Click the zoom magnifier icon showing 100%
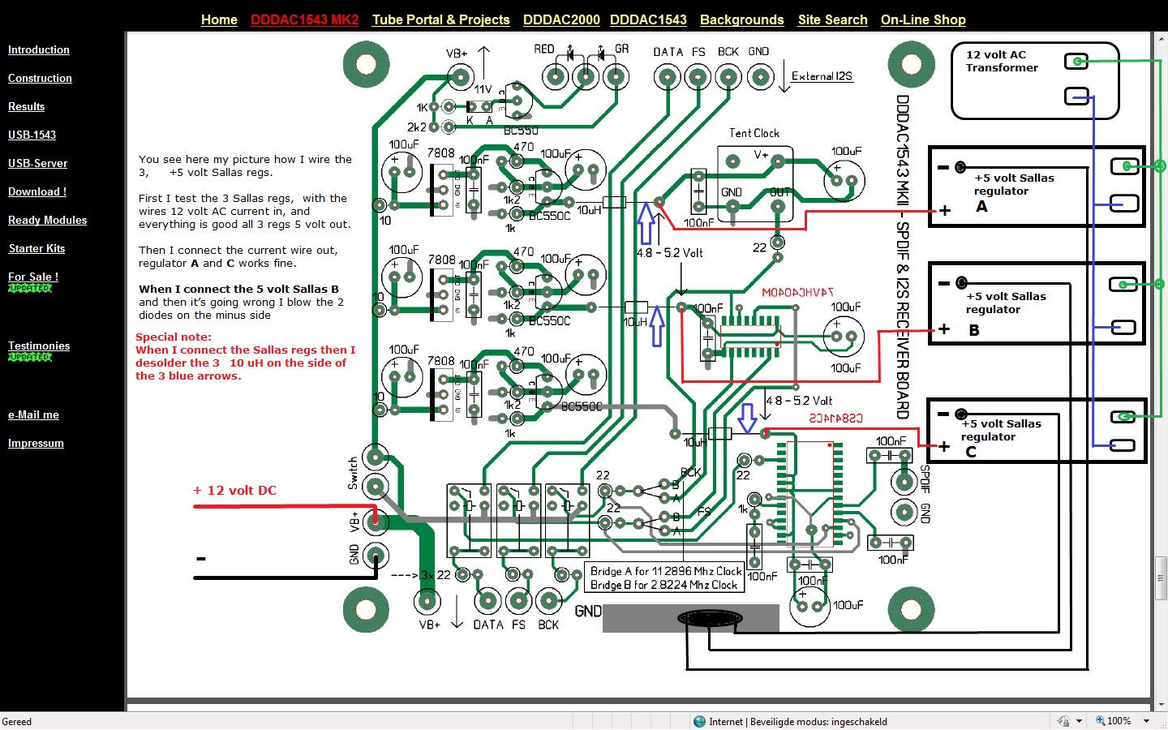Screen dimensions: 1168x730 point(1101,721)
